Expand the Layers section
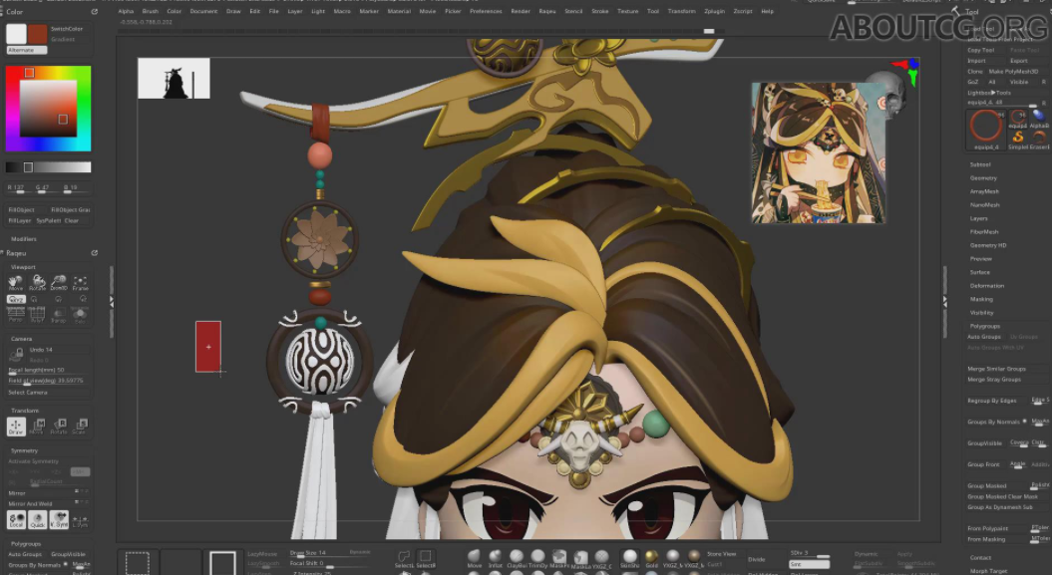1052x575 pixels. (979, 218)
